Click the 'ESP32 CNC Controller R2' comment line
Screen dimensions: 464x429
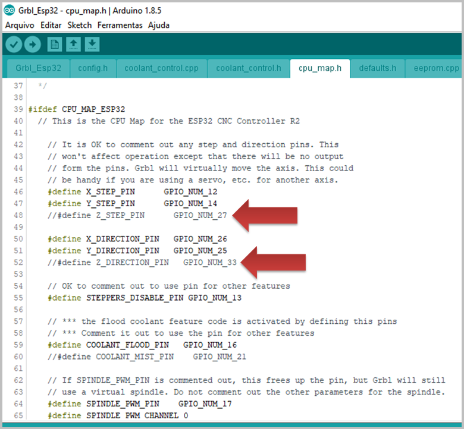(169, 121)
